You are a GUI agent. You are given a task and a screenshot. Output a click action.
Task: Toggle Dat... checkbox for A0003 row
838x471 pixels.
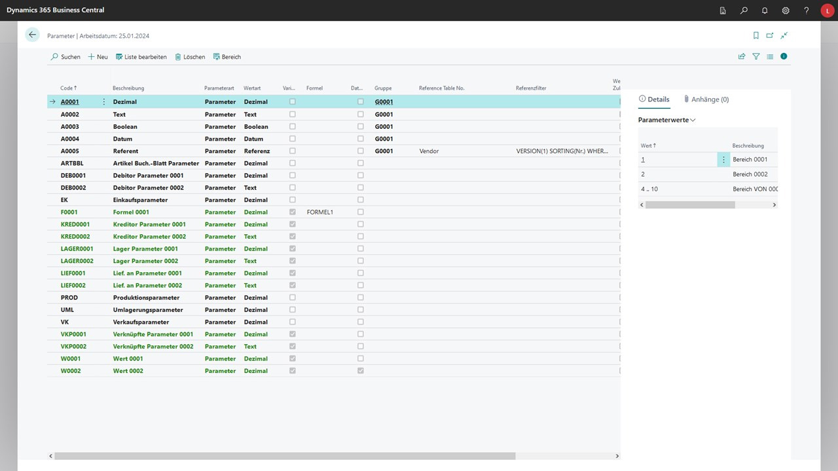(x=361, y=126)
